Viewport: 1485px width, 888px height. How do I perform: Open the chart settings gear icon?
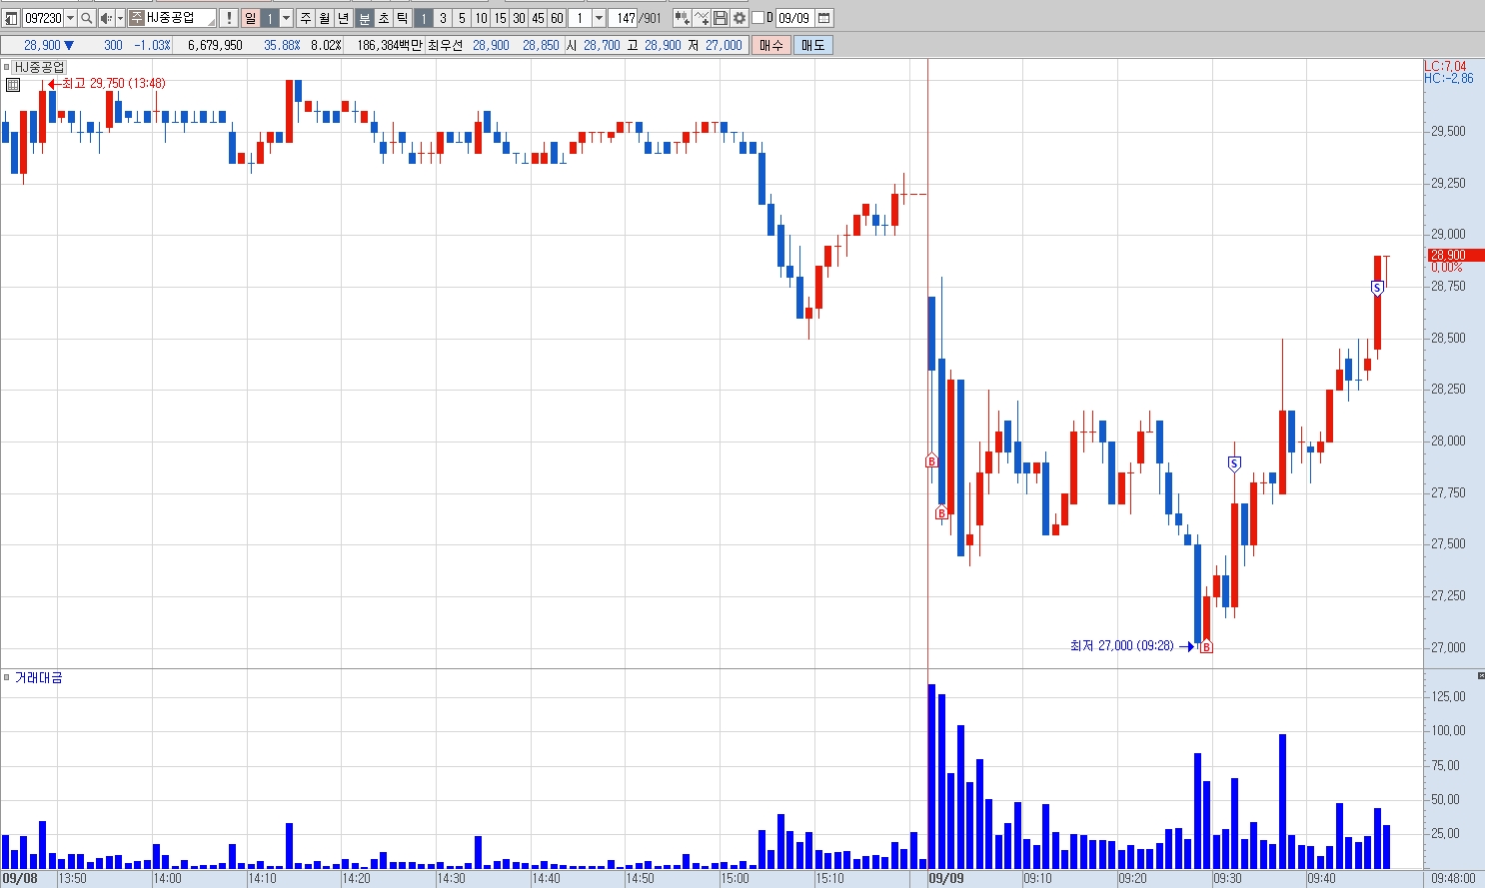(x=740, y=18)
